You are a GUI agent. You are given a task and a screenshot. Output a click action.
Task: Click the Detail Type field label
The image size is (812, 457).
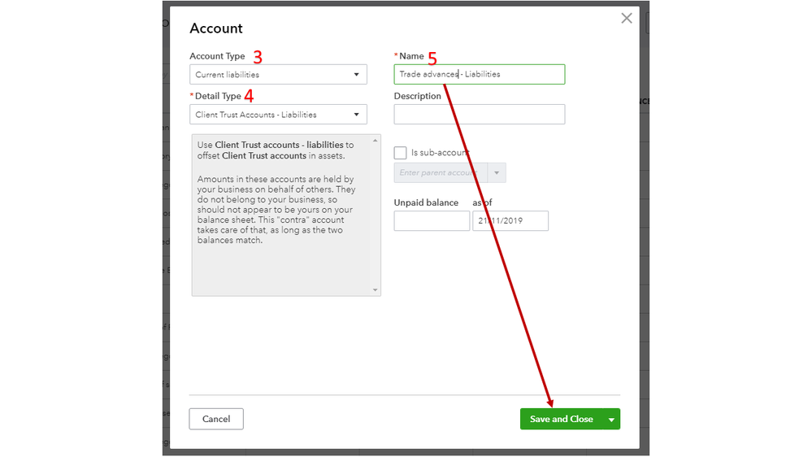point(217,96)
